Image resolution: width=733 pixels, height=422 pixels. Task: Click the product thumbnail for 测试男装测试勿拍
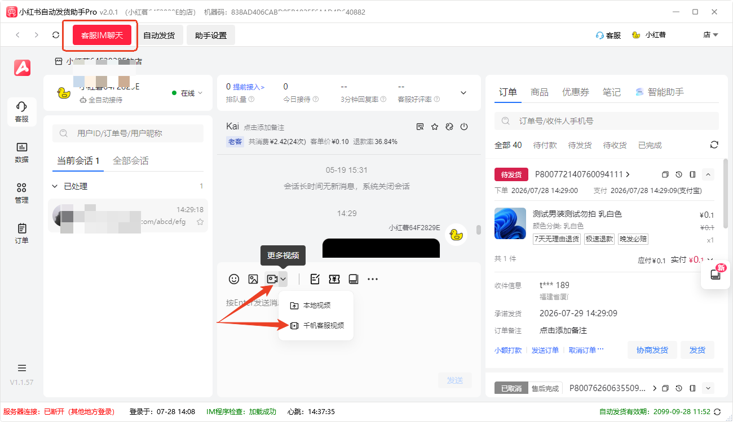click(x=510, y=223)
